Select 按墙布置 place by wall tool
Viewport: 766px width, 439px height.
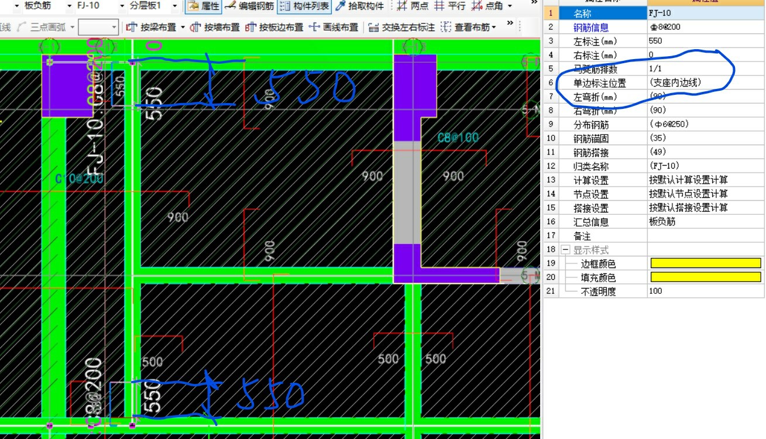pyautogui.click(x=215, y=27)
